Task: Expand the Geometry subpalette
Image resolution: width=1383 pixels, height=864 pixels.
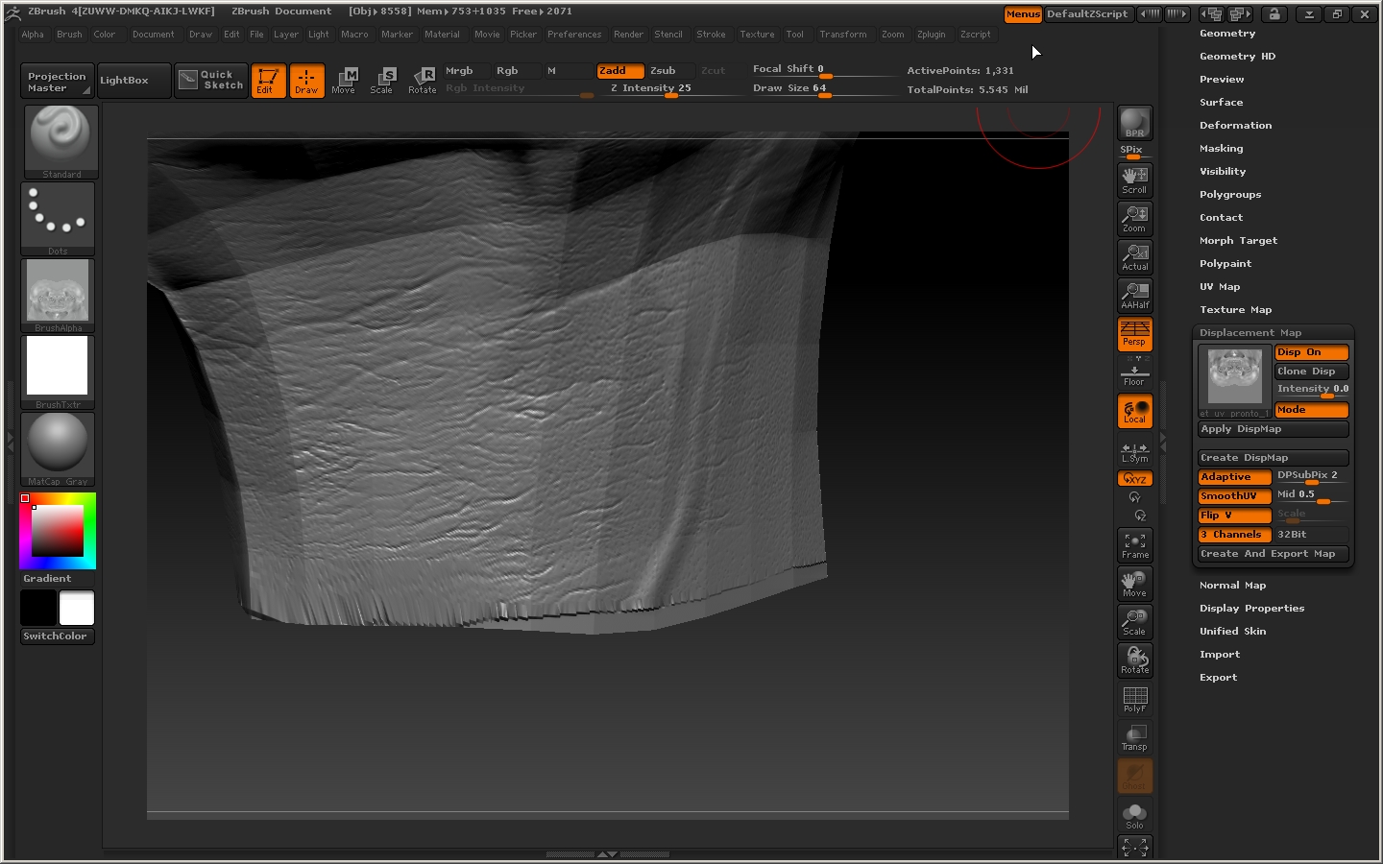Action: [1228, 33]
